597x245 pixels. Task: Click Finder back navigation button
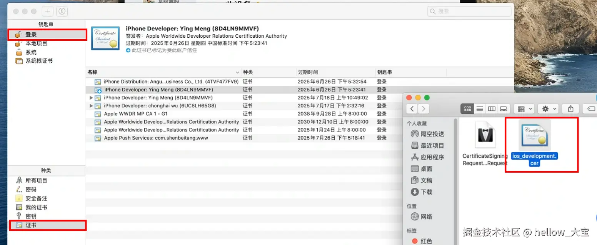click(x=412, y=109)
